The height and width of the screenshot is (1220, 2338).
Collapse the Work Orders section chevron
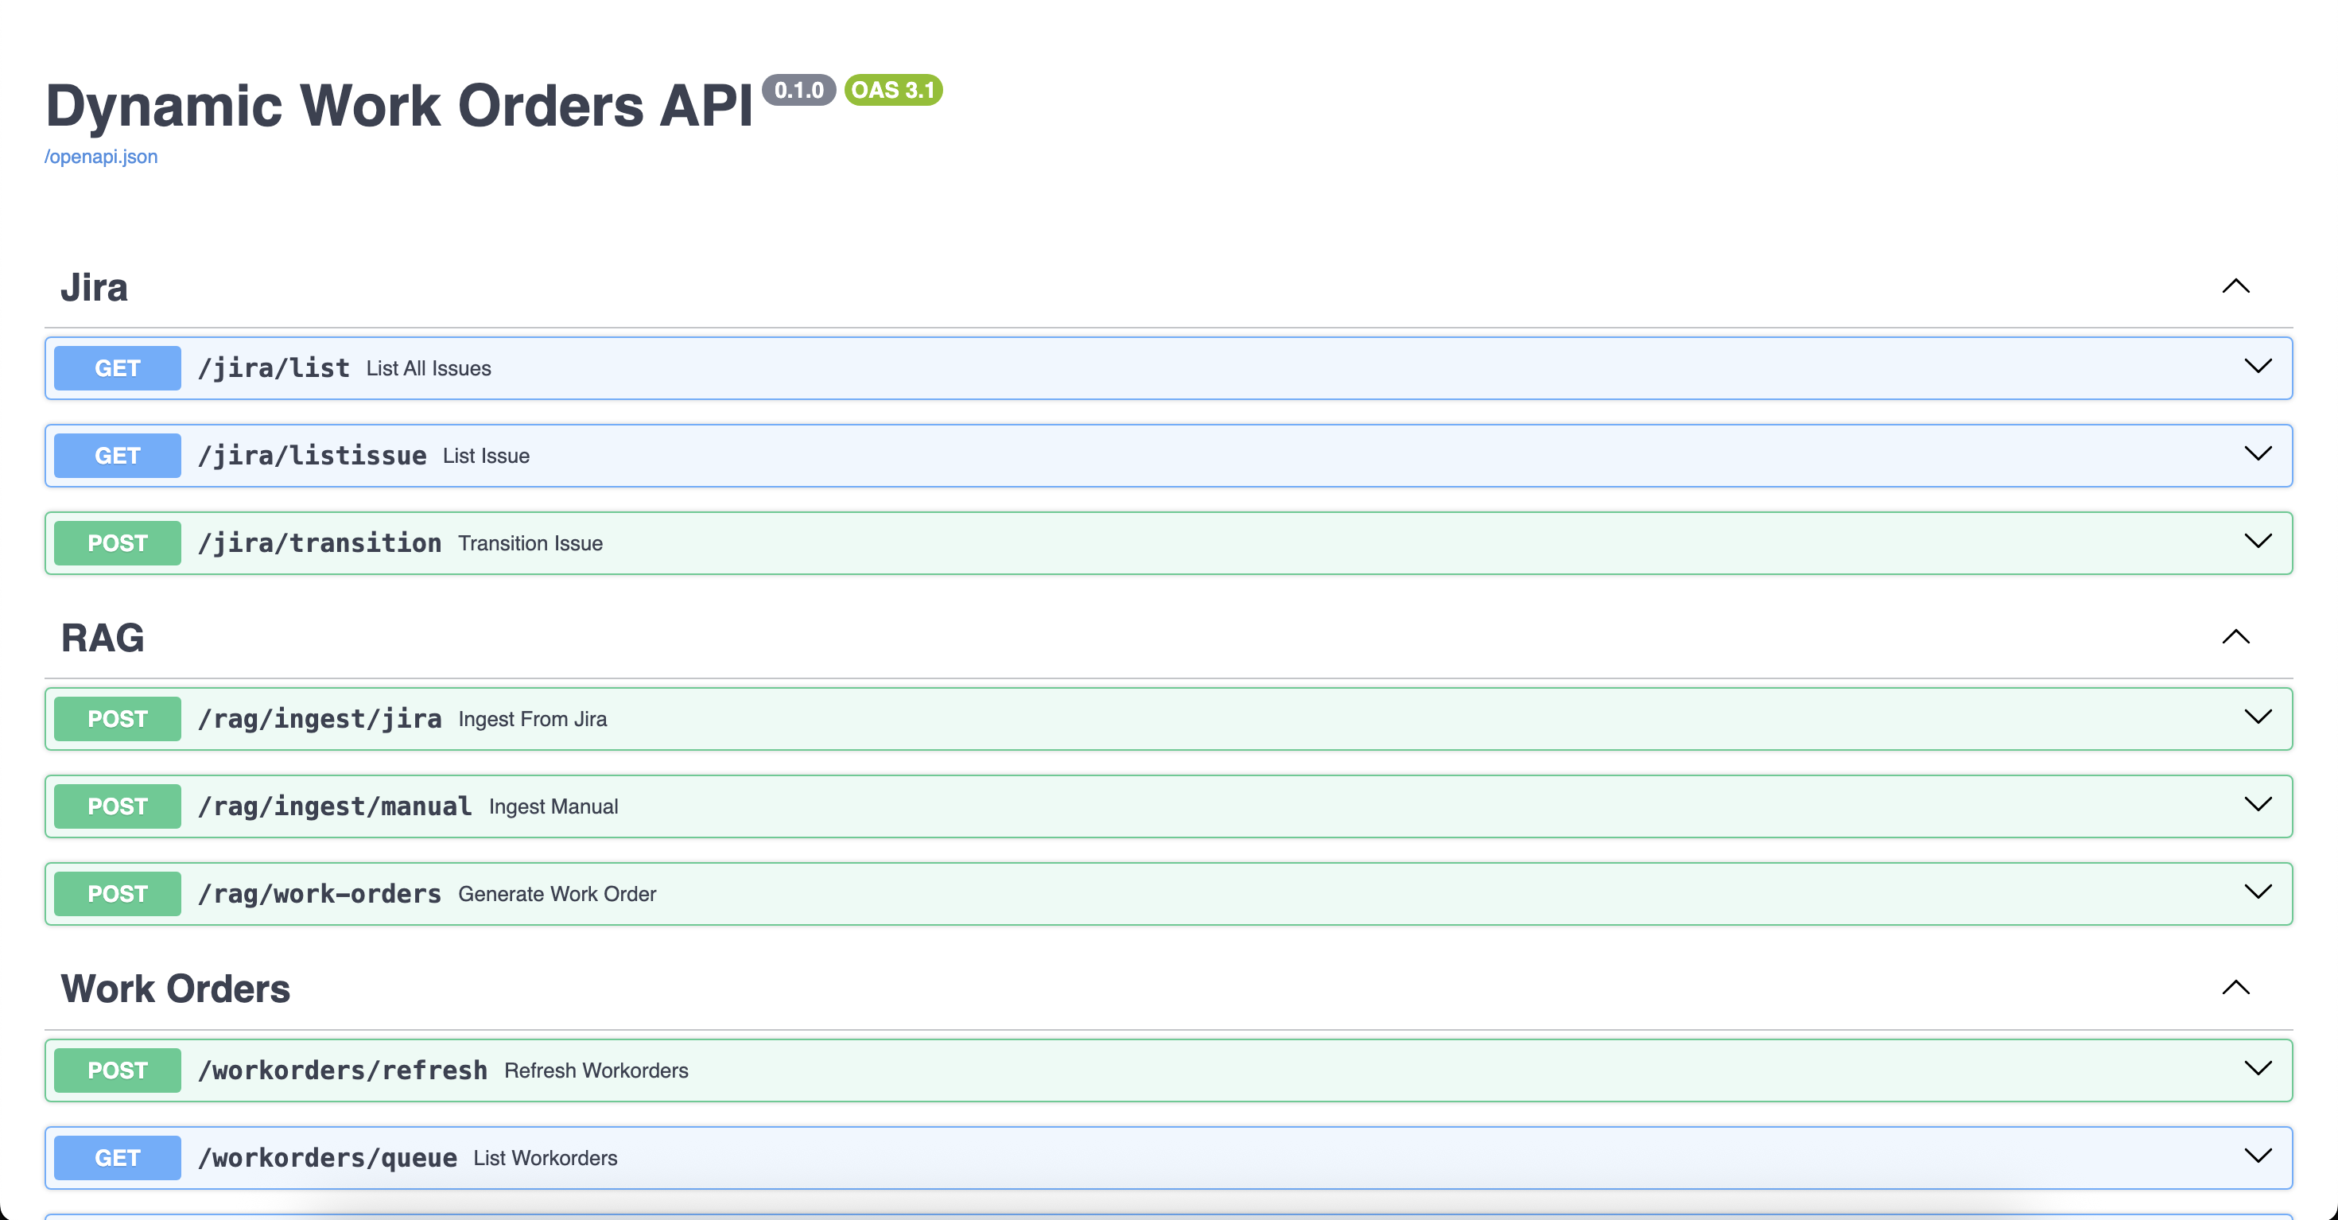pyautogui.click(x=2235, y=988)
